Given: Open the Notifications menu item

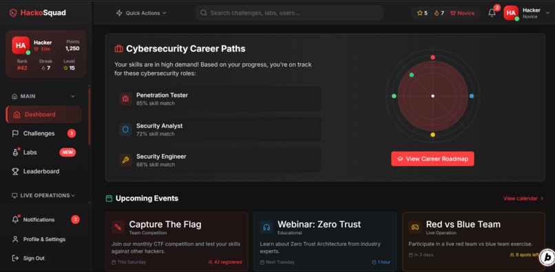Looking at the screenshot, I should click(45, 220).
